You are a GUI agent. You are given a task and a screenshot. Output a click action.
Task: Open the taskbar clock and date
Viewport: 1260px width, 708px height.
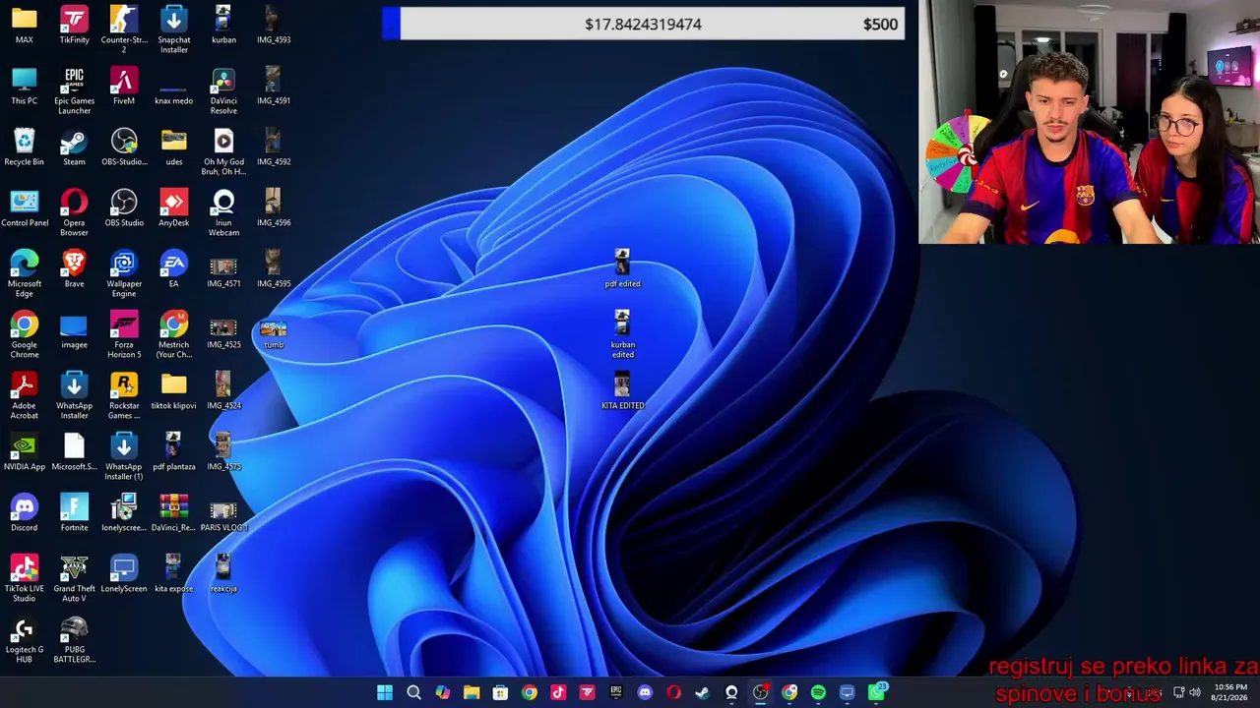pyautogui.click(x=1230, y=692)
